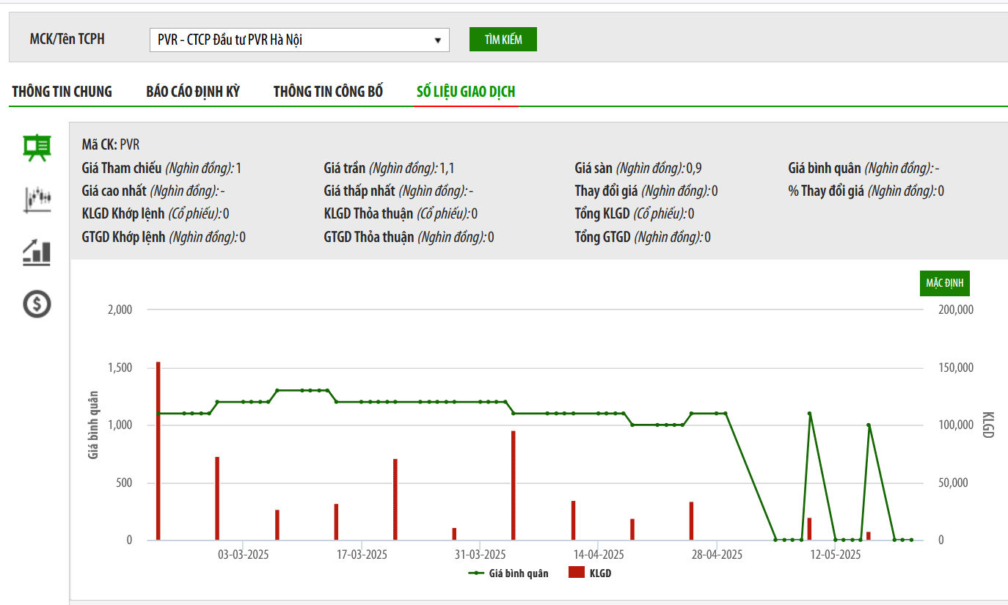The image size is (1008, 605).
Task: Switch to the BÁO CÁO ĐỊNH KỲ tab
Action: 193,92
